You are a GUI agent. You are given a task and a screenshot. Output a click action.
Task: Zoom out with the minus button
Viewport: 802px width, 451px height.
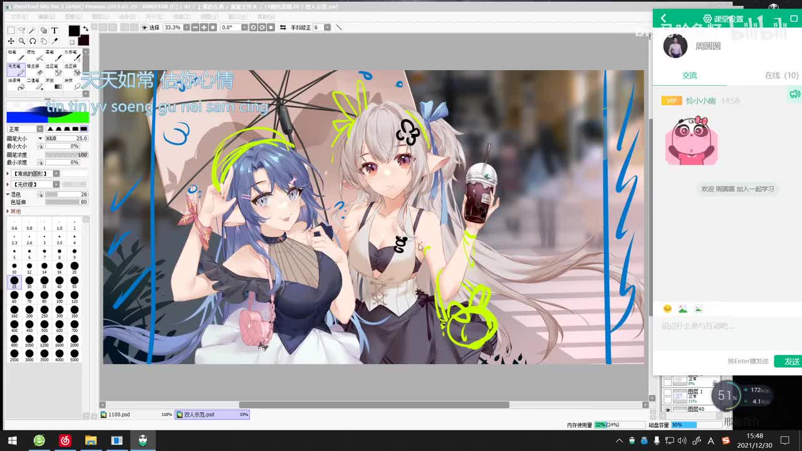[195, 28]
